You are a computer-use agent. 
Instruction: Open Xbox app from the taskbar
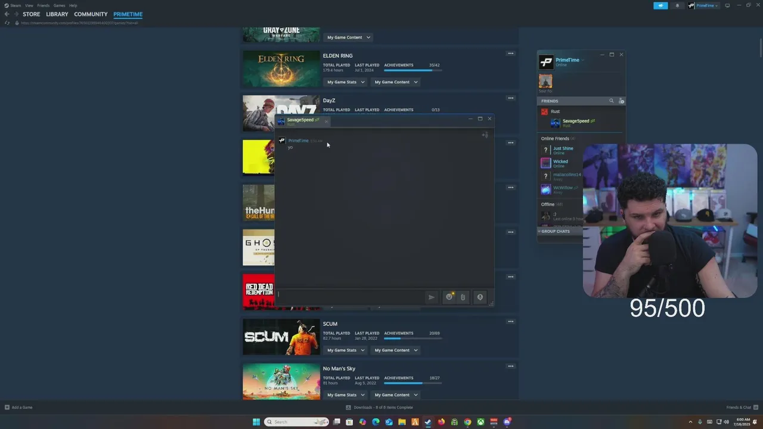480,422
